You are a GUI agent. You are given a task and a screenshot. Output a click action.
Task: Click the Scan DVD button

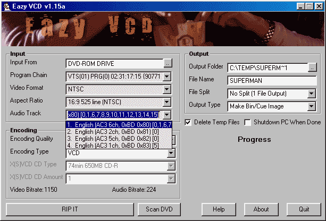158,209
